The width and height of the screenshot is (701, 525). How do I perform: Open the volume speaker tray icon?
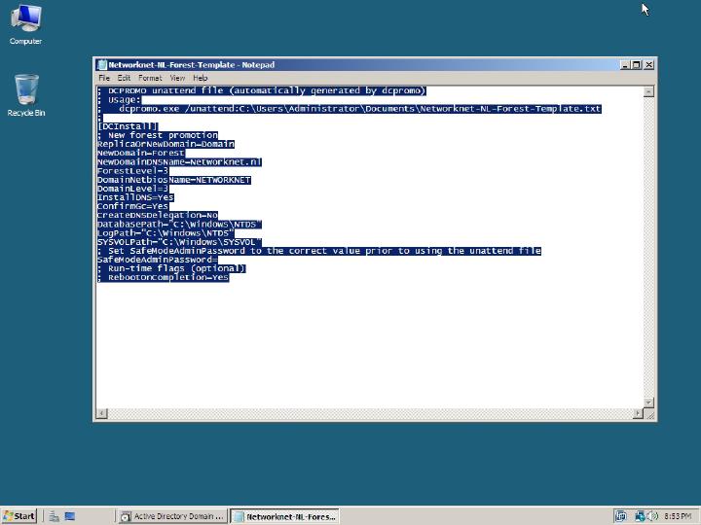[652, 516]
